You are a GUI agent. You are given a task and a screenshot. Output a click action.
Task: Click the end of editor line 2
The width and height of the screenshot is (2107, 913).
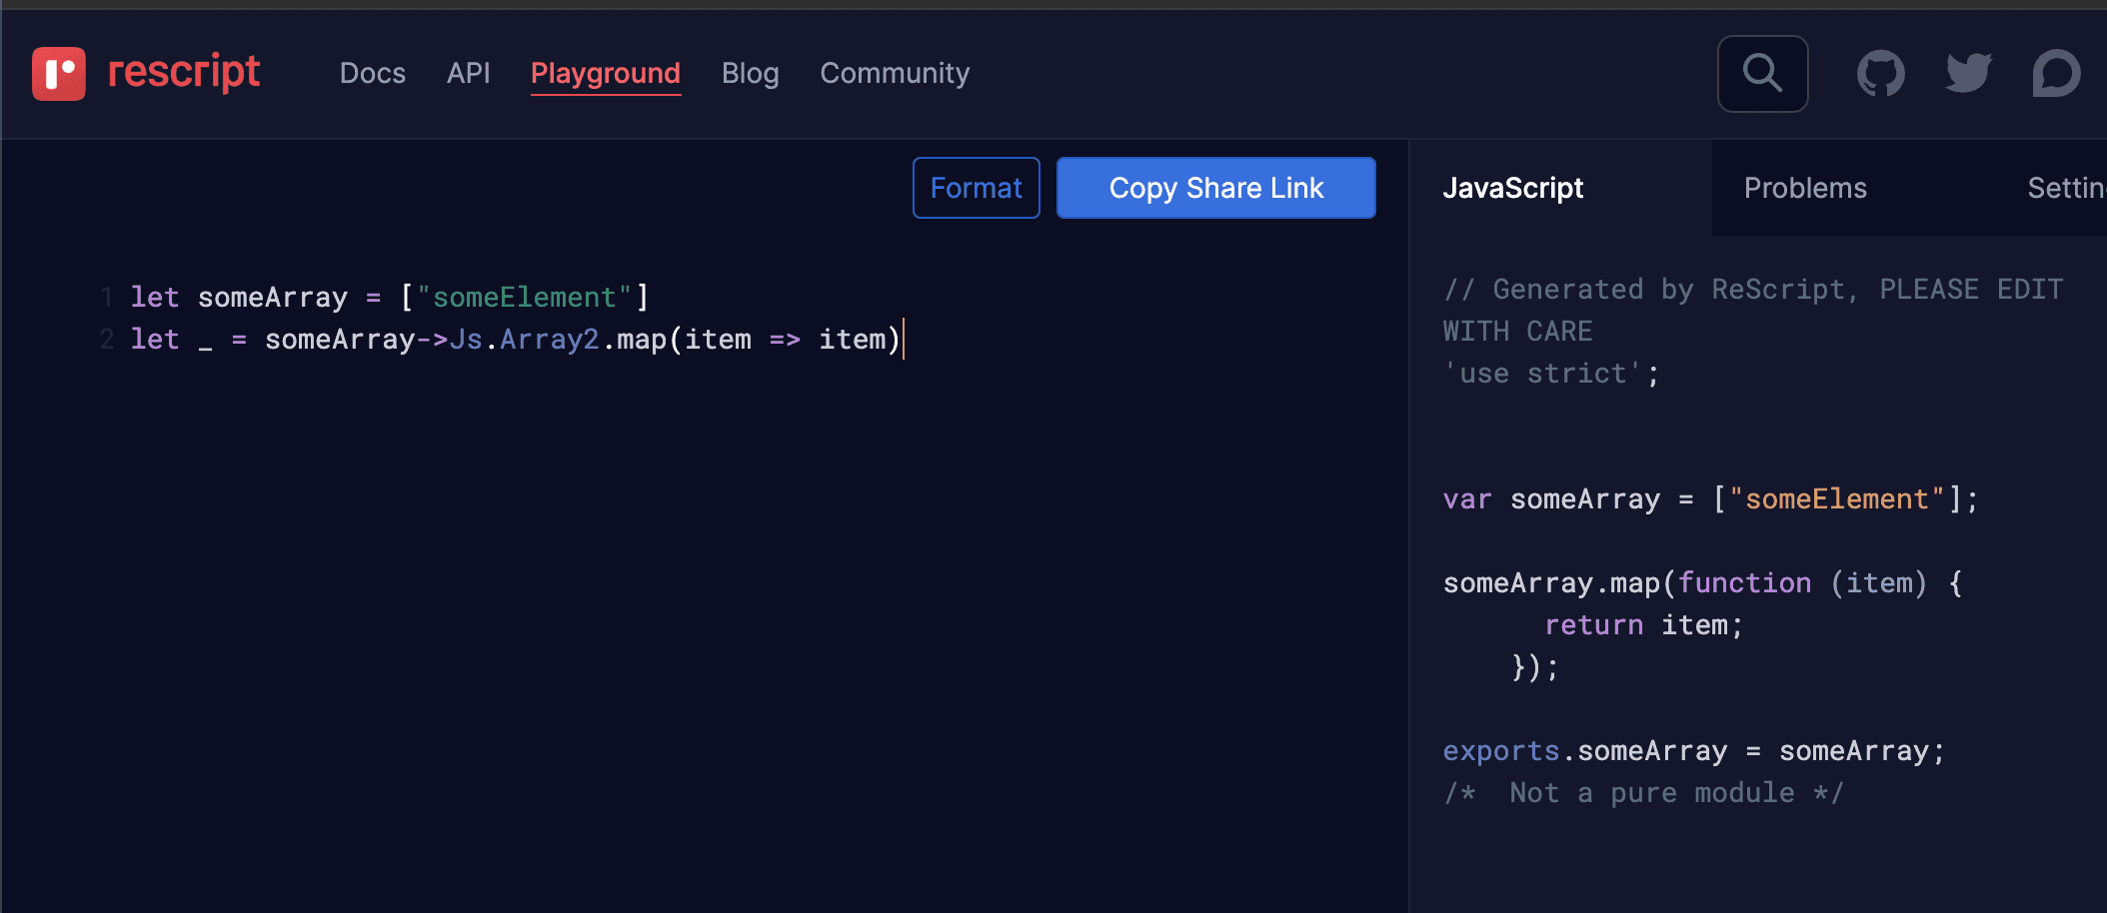[903, 340]
